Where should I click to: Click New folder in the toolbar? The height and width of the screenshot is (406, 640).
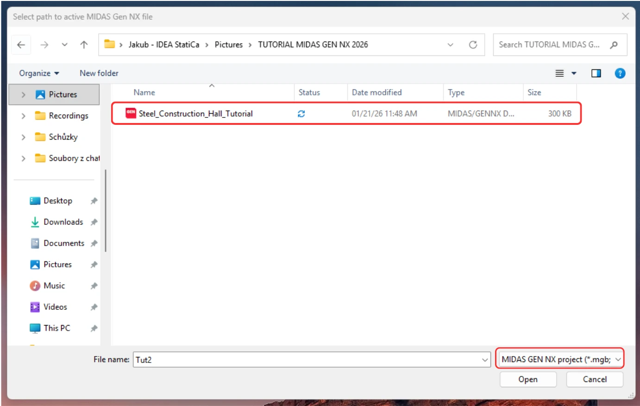pyautogui.click(x=99, y=73)
